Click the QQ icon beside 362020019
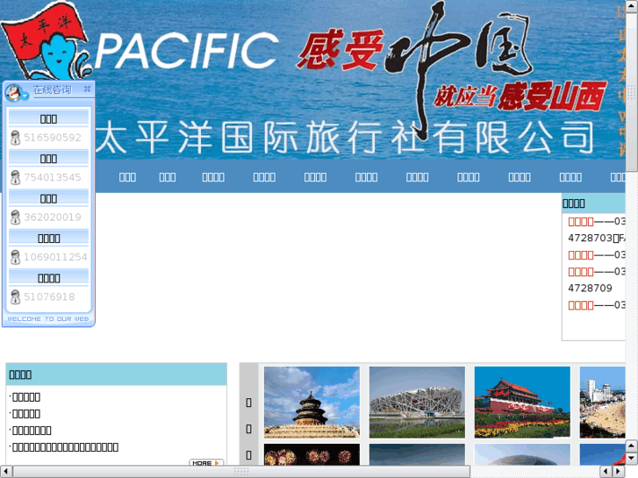The width and height of the screenshot is (638, 478). tap(16, 218)
